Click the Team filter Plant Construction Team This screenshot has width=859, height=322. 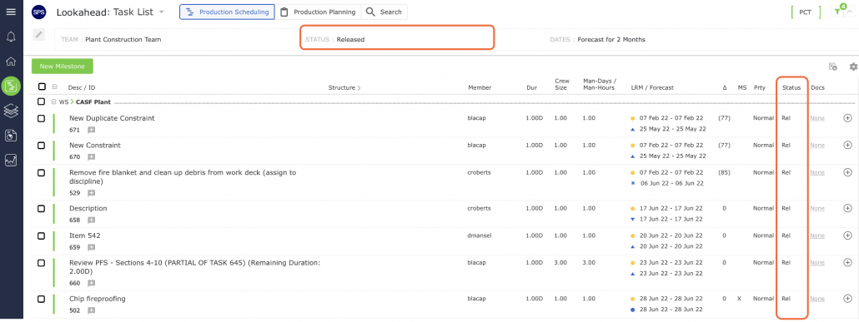[x=123, y=39]
